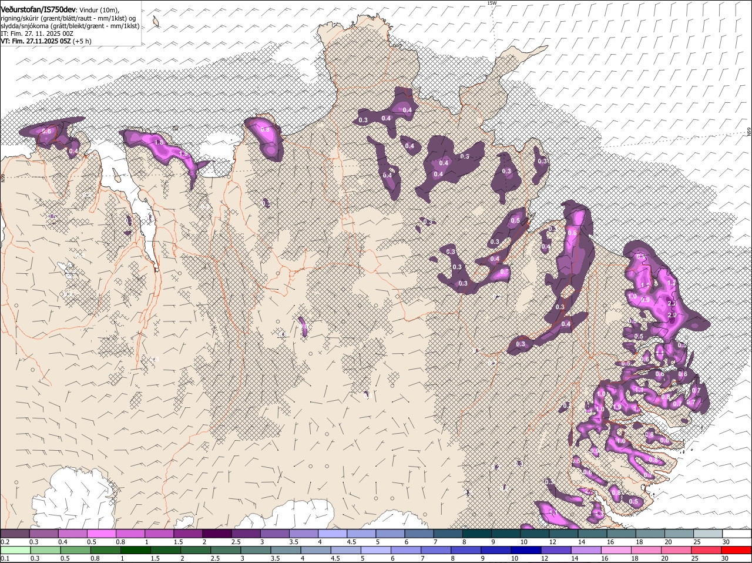The image size is (752, 563).
Task: Click the dark teal 8 swatch in upper legend
Action: pyautogui.click(x=477, y=534)
